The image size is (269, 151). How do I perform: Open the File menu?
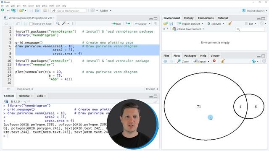[2, 6]
